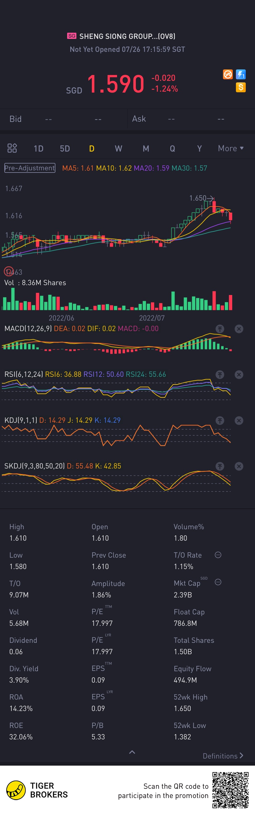Open Definitions page chevron link
Image resolution: width=255 pixels, height=815 pixels.
223,756
